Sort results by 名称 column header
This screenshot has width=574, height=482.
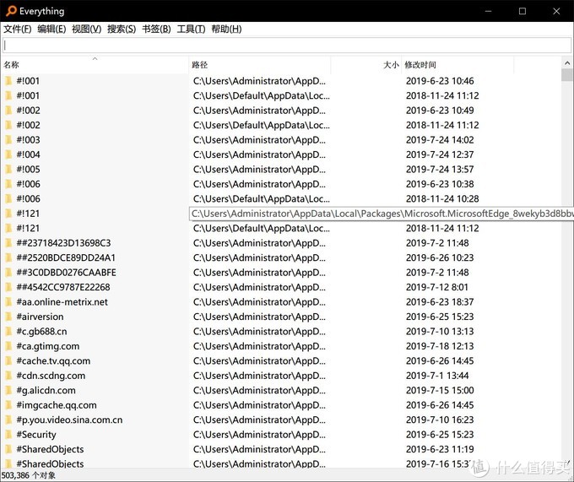[x=12, y=65]
